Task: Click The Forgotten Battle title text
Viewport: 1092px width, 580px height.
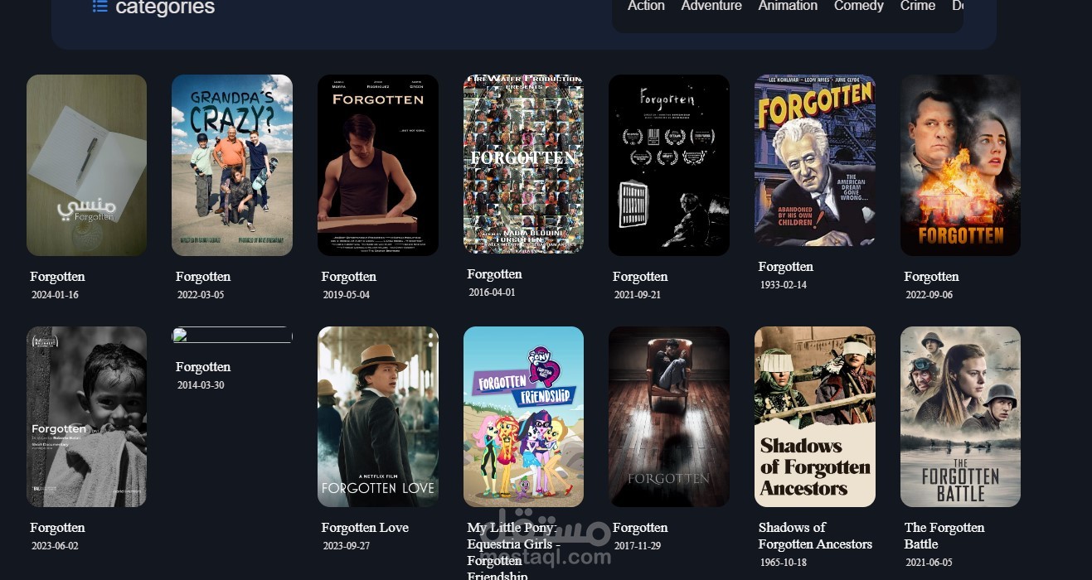Action: [944, 536]
